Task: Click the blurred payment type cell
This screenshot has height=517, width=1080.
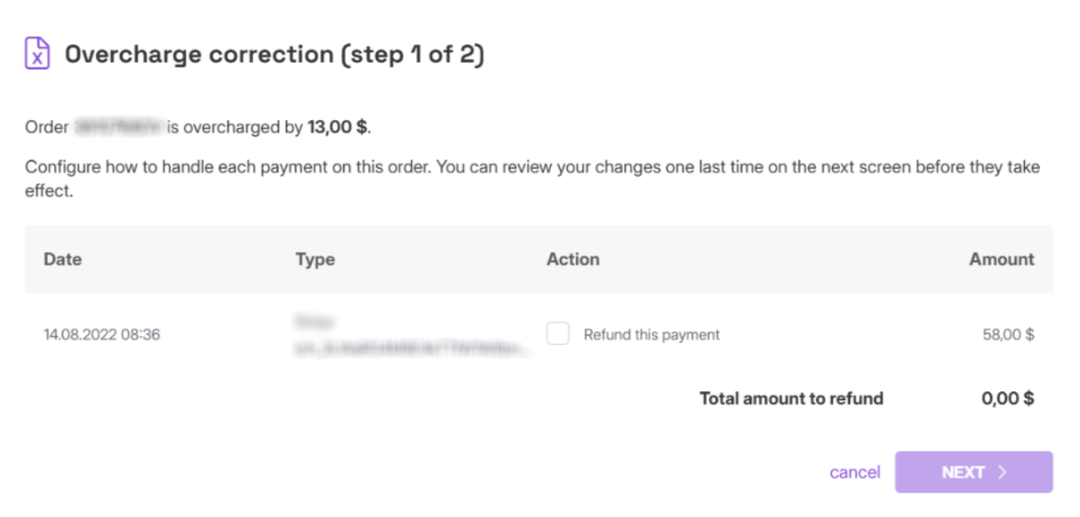Action: [411, 335]
